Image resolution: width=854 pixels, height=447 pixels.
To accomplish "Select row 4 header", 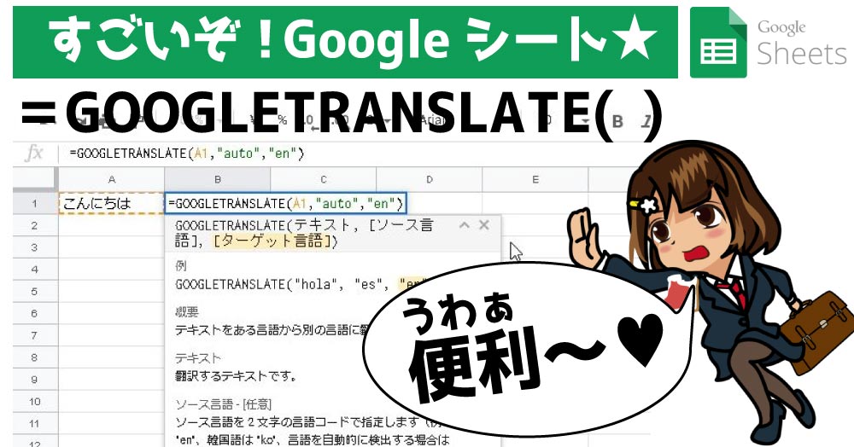I will (x=35, y=270).
